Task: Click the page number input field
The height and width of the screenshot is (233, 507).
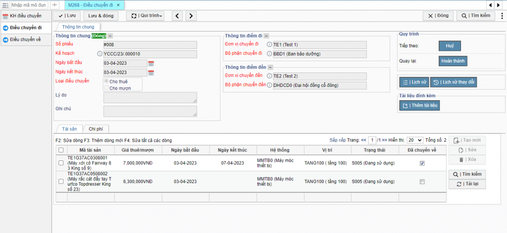Action: 372,140
